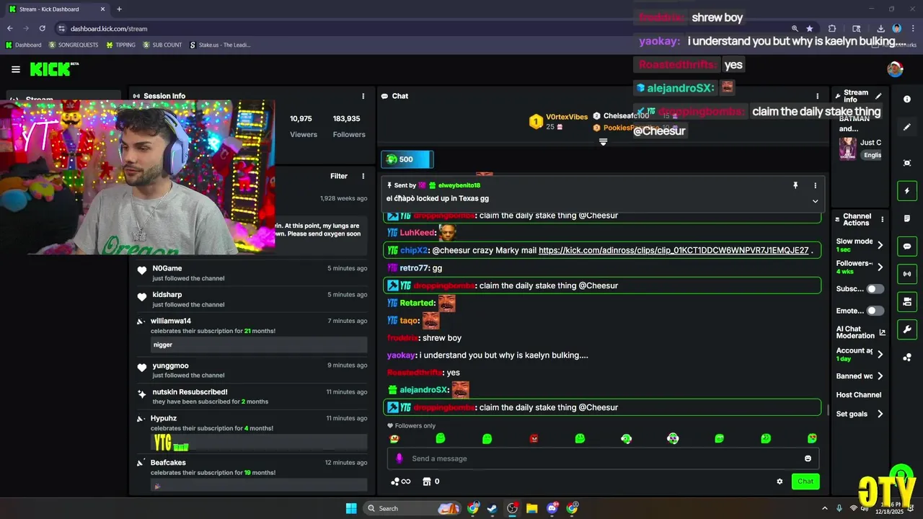
Task: Open a new browser tab
Action: point(119,9)
